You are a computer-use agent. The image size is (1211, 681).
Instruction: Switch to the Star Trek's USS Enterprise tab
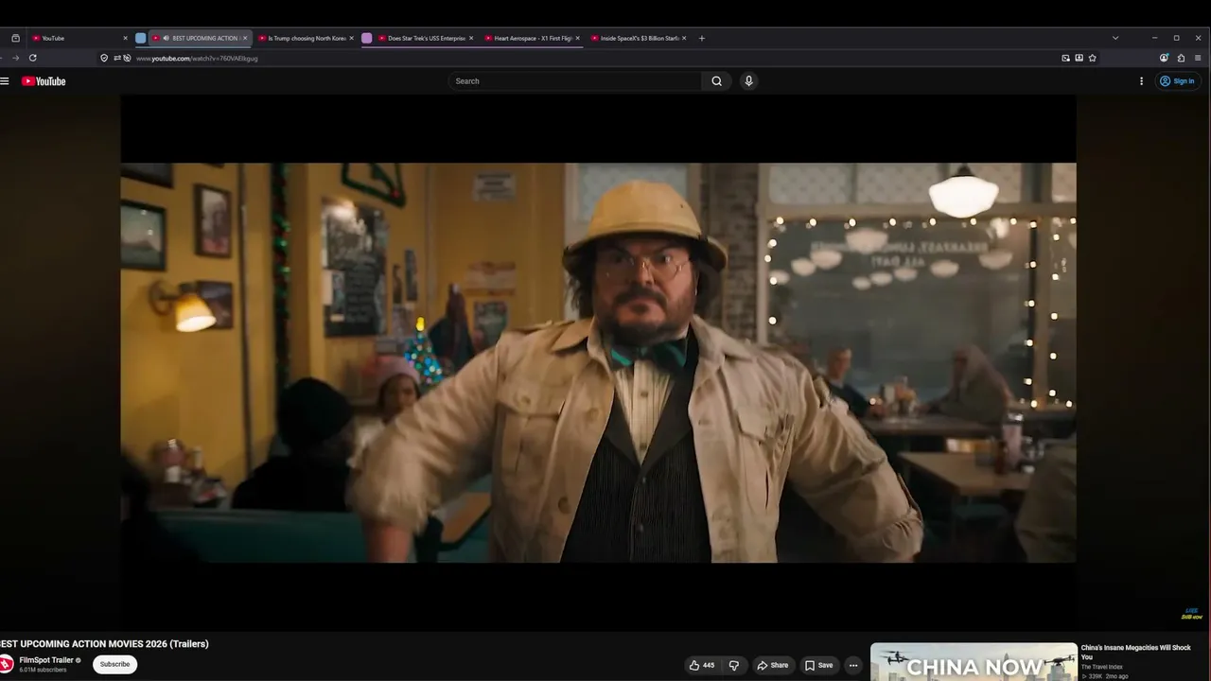(x=425, y=38)
